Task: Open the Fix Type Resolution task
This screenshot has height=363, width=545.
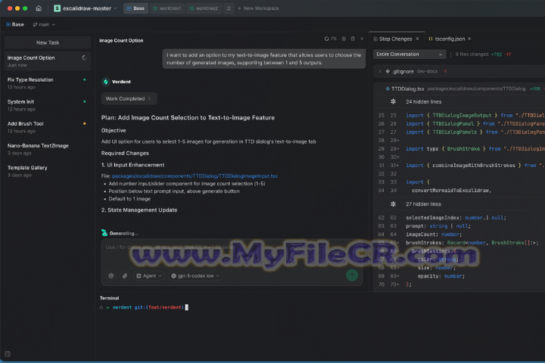Action: tap(48, 83)
